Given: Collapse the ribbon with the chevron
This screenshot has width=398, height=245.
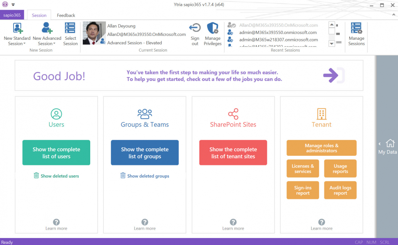Looking at the screenshot, I should point(393,15).
